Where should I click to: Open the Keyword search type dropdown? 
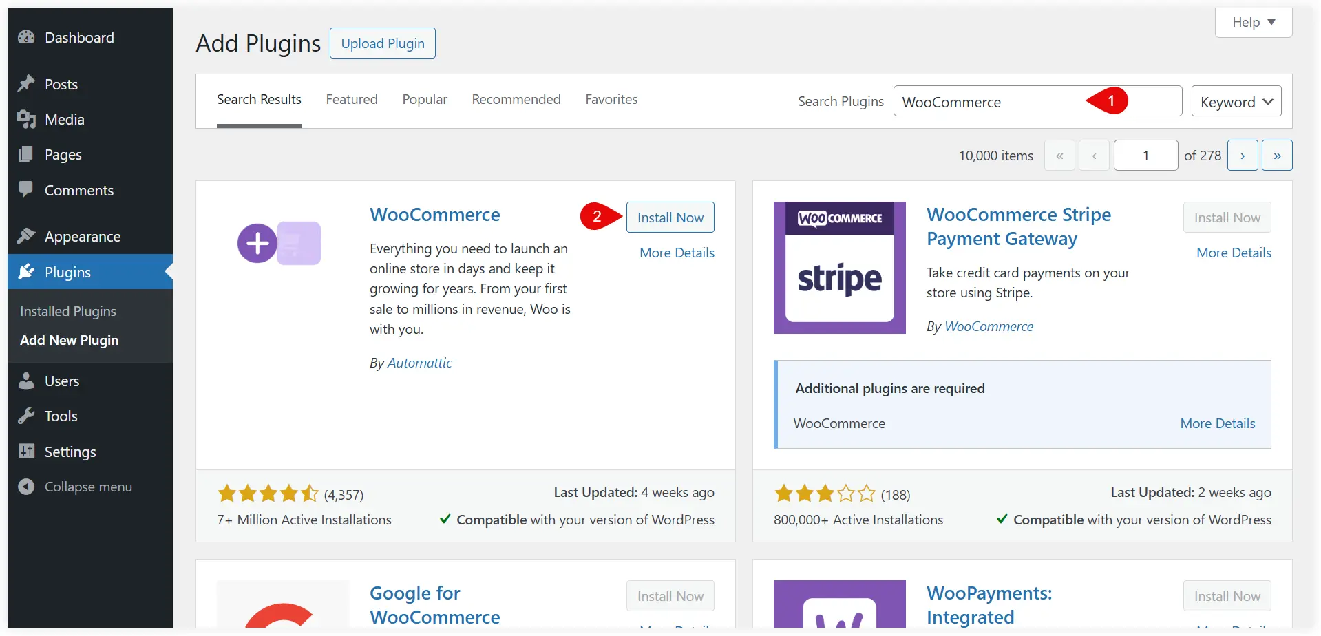1236,101
